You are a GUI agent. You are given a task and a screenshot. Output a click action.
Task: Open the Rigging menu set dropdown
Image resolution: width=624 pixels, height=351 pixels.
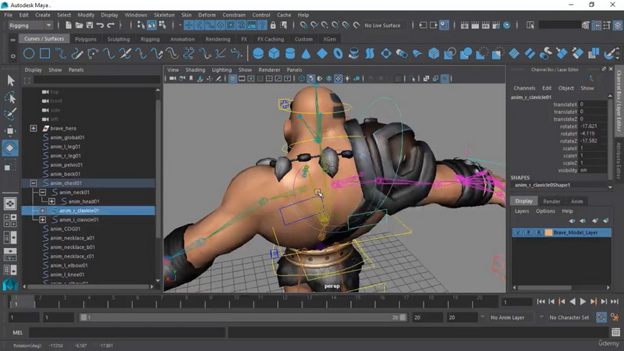[30, 25]
